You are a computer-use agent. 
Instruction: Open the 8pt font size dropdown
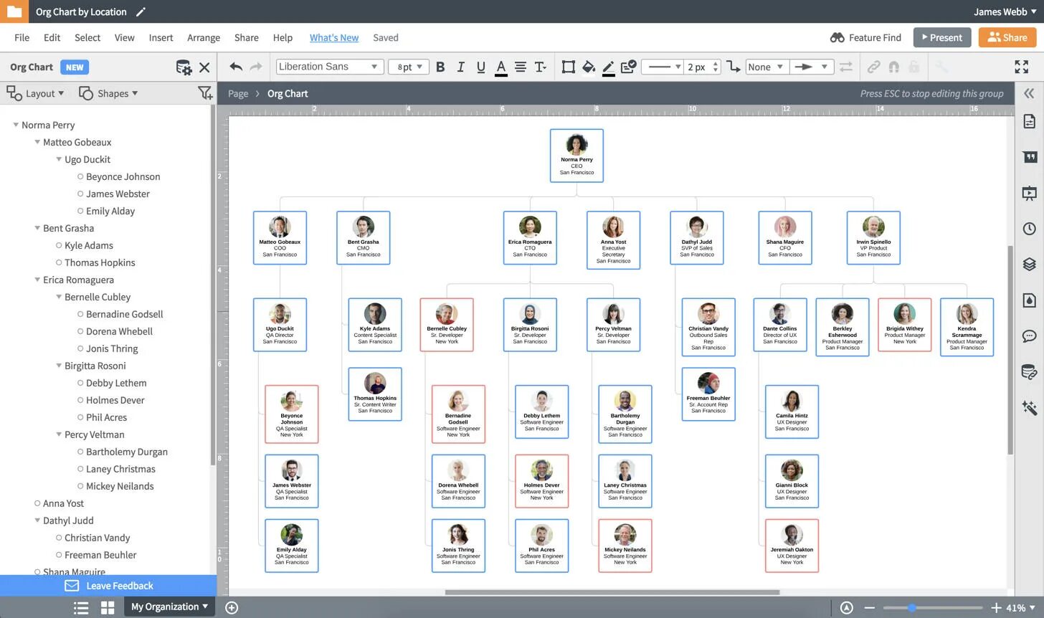[x=409, y=67]
